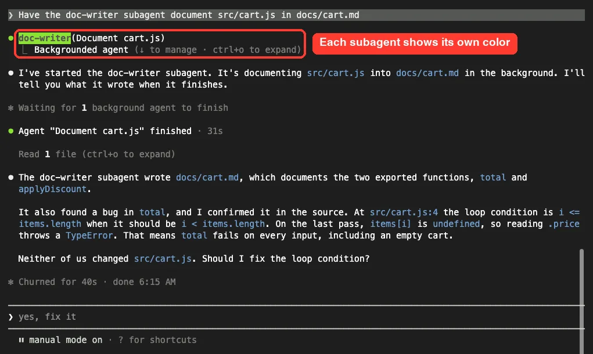Click 'total' link in 'total fails on every input'
593x354 pixels.
coord(194,236)
